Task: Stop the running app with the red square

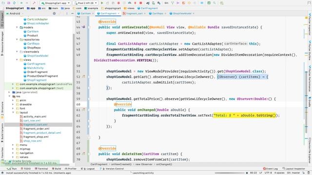Action: 141,3
